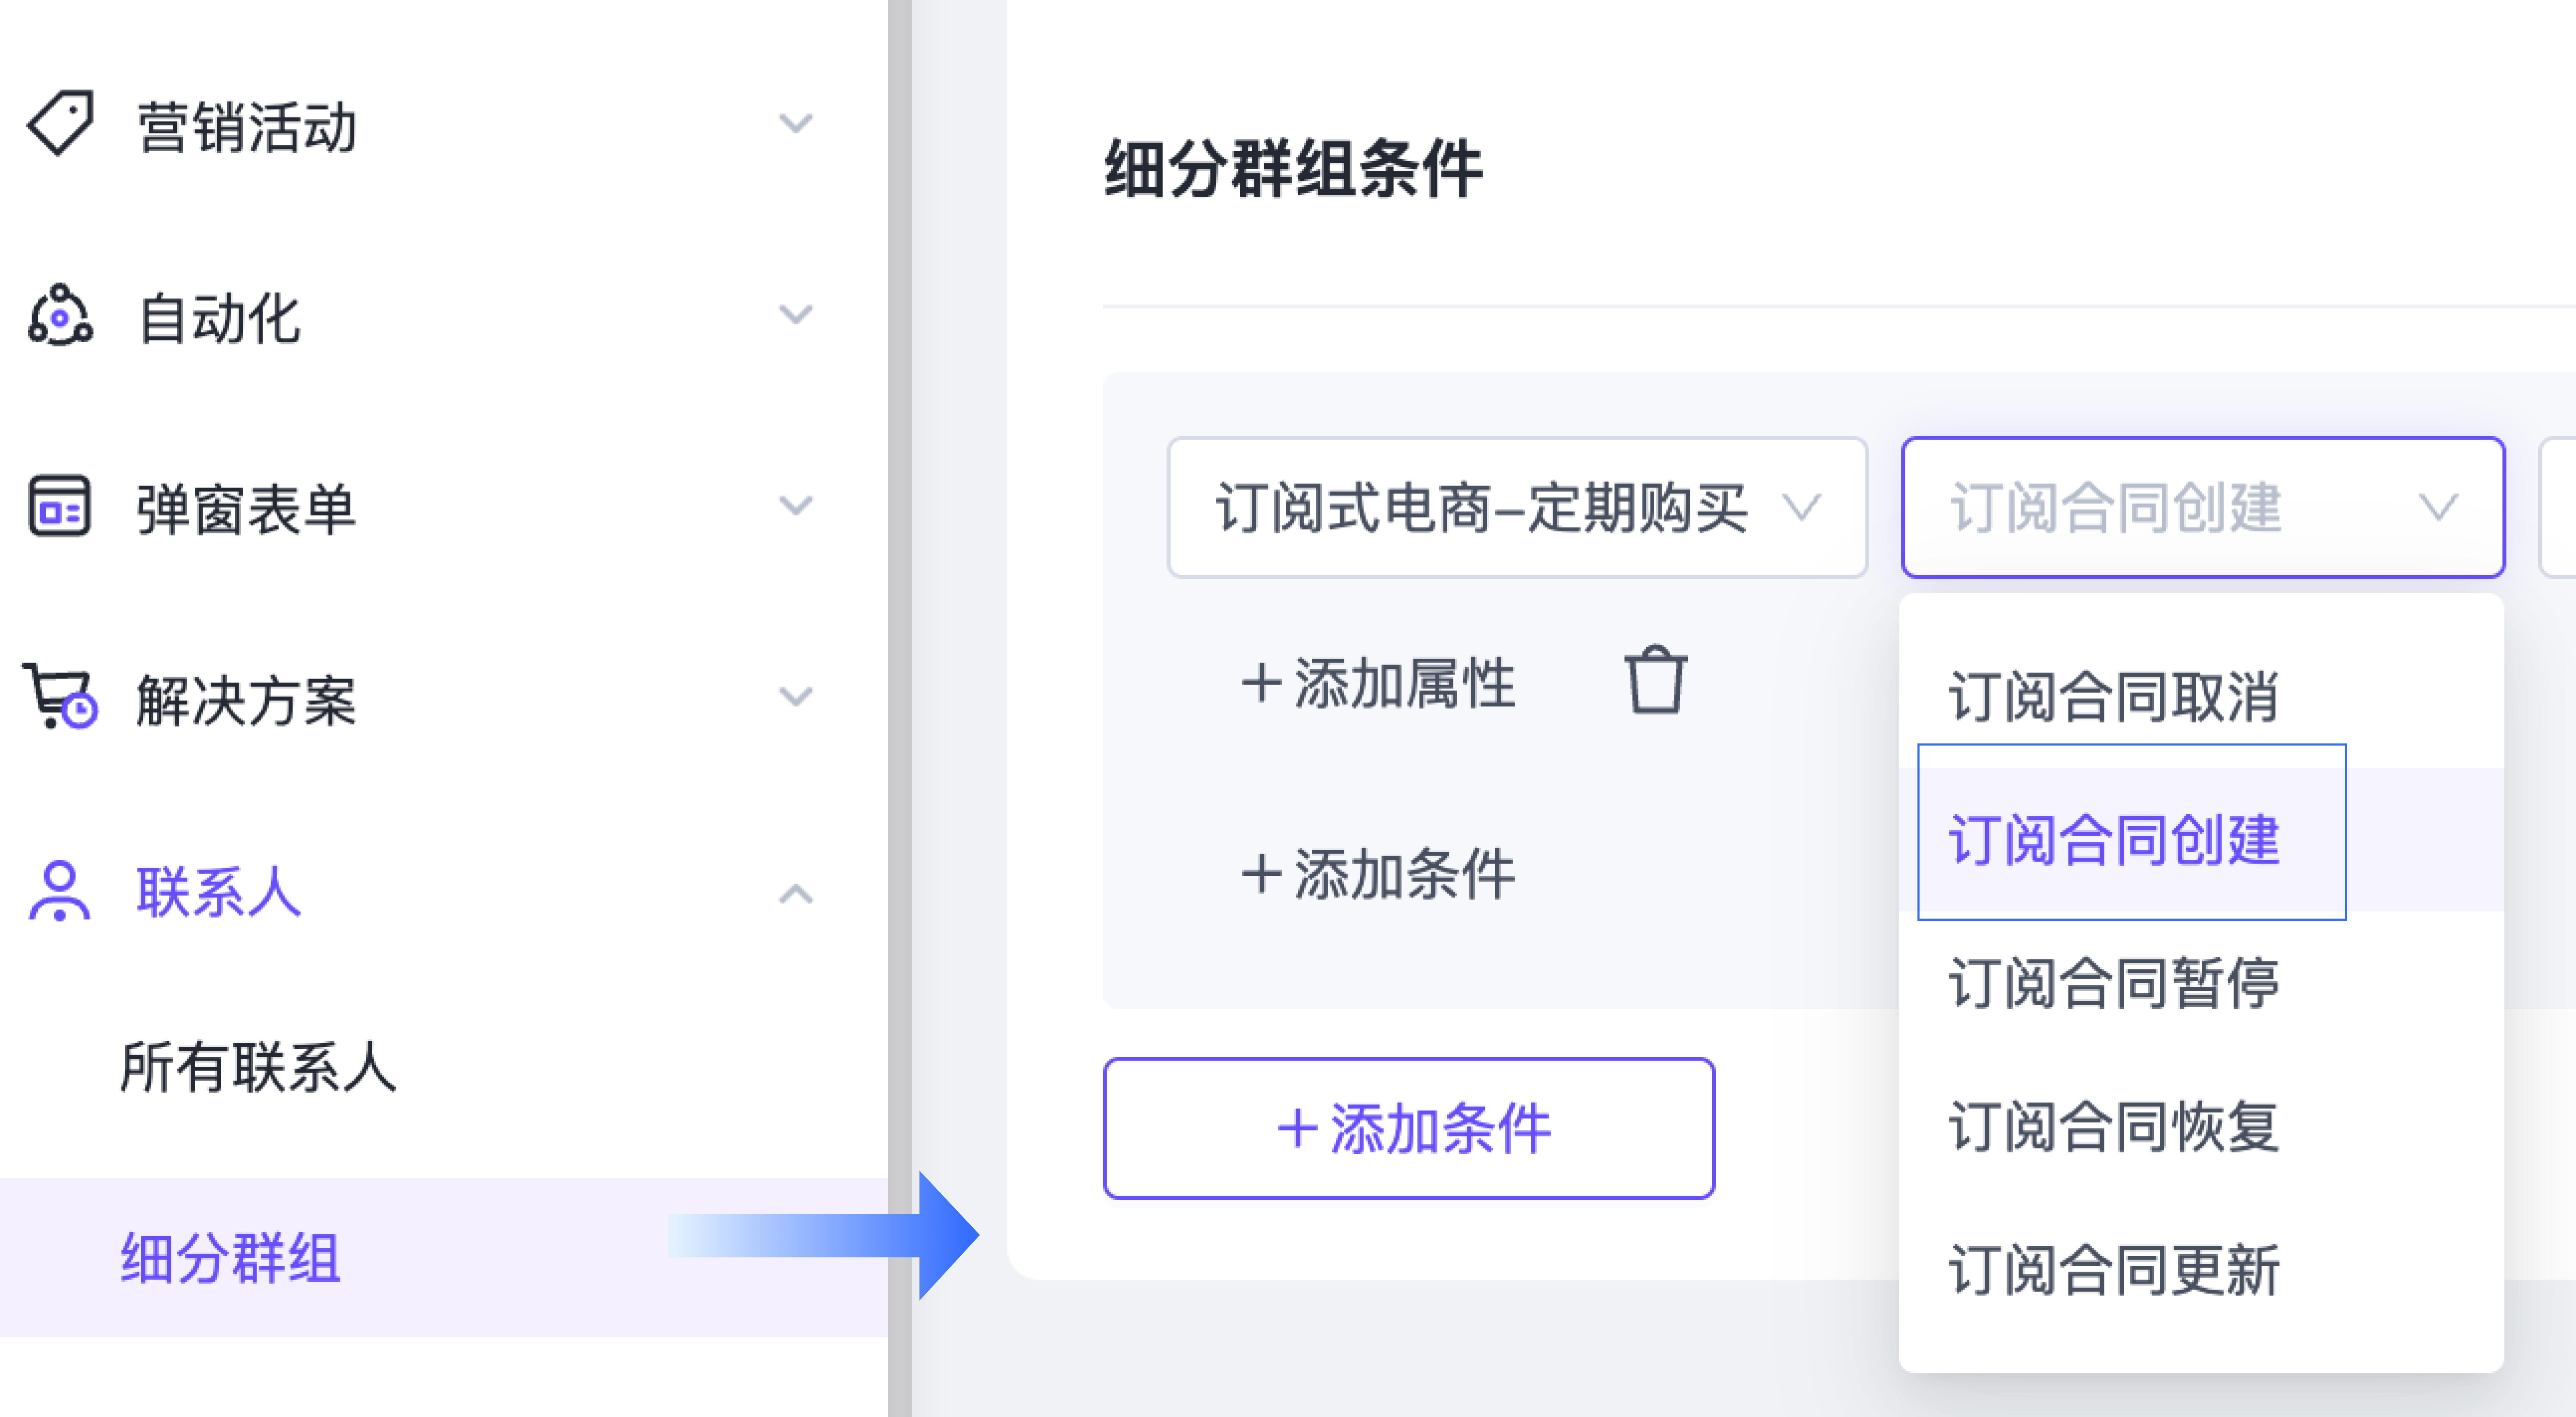Expand the 自动化 menu chevron

click(796, 315)
